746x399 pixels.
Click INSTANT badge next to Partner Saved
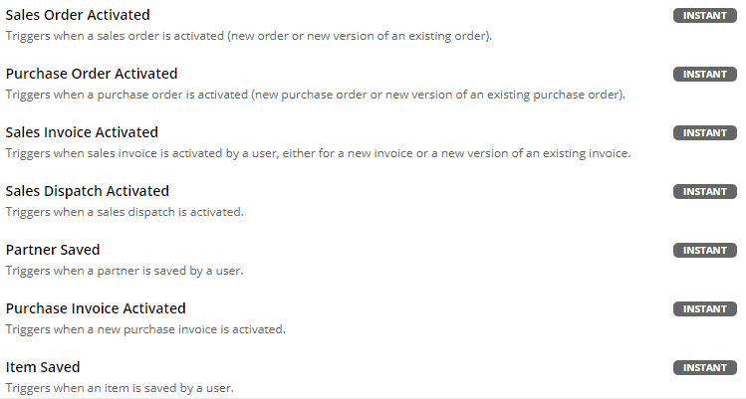pos(704,250)
